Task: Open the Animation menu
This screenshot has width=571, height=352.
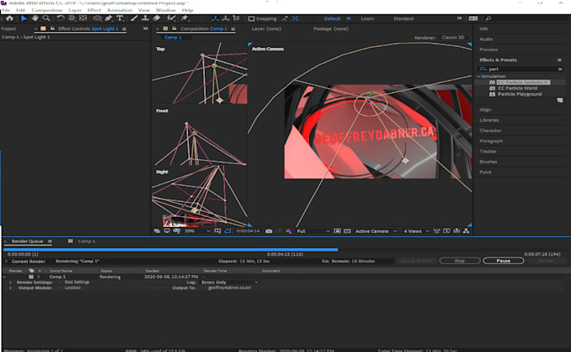Action: click(119, 10)
